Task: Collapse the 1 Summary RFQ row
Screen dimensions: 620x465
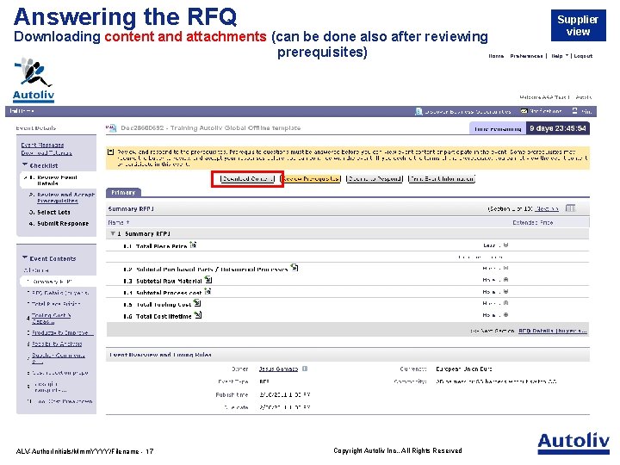Action: [113, 233]
